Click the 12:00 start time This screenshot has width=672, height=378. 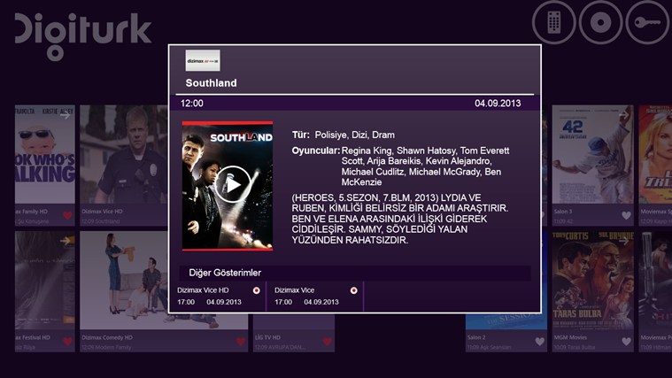(x=191, y=104)
